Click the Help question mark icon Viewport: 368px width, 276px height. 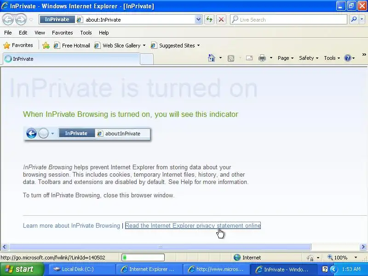[x=348, y=58]
